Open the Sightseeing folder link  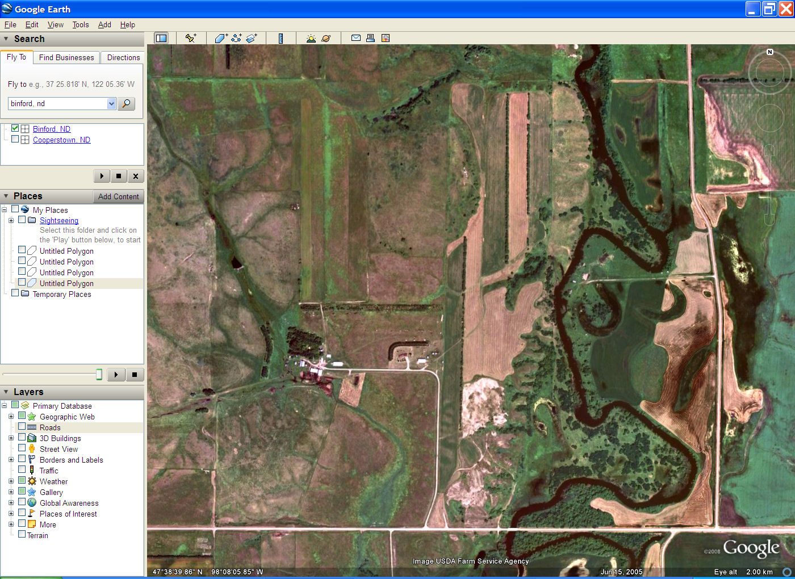click(x=59, y=220)
